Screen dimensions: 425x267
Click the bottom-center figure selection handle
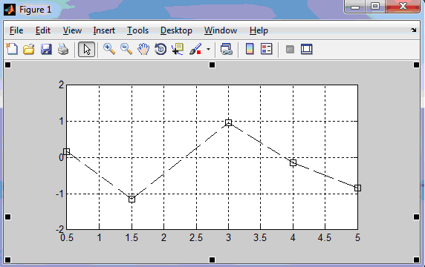pos(212,260)
